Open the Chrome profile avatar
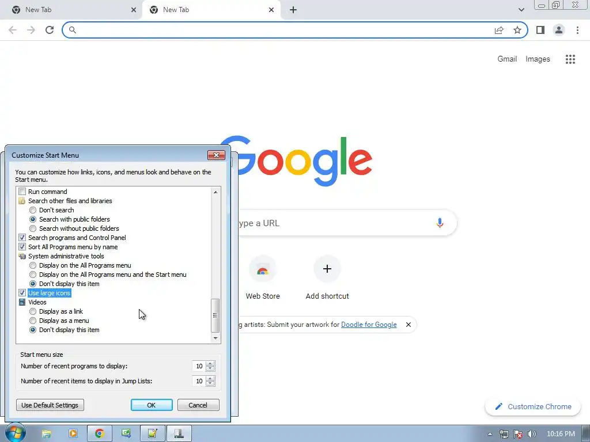This screenshot has height=442, width=590. [559, 30]
